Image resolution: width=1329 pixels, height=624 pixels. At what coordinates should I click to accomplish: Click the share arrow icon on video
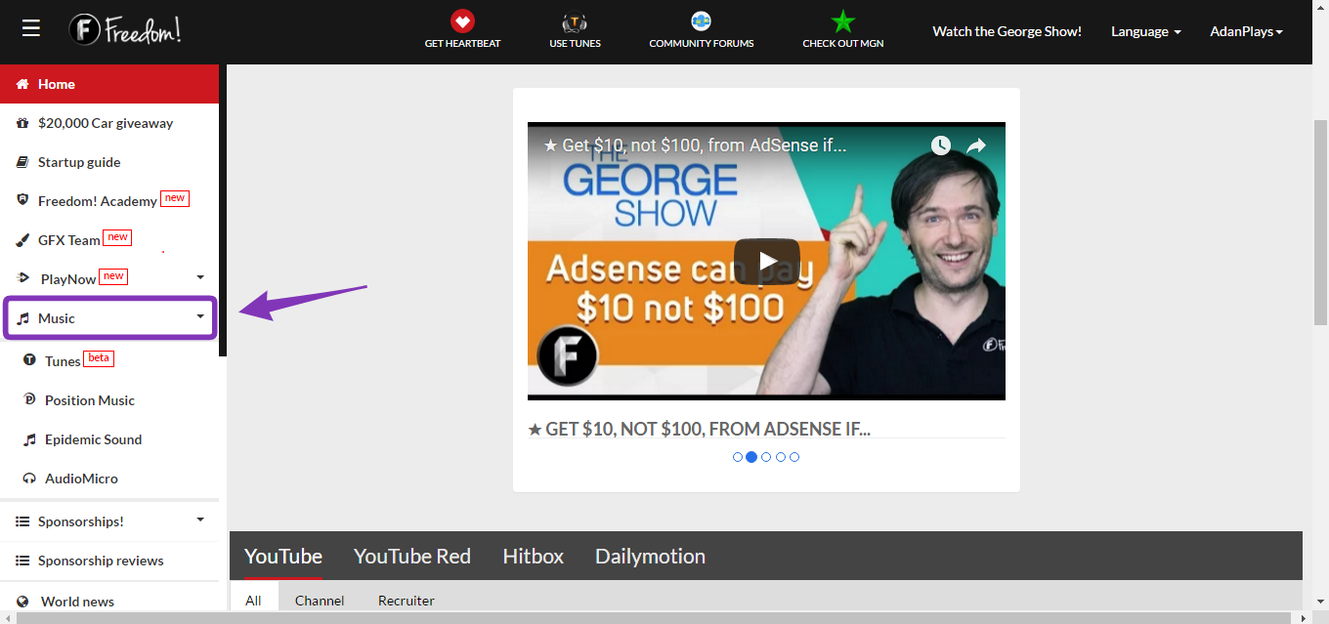pyautogui.click(x=976, y=146)
